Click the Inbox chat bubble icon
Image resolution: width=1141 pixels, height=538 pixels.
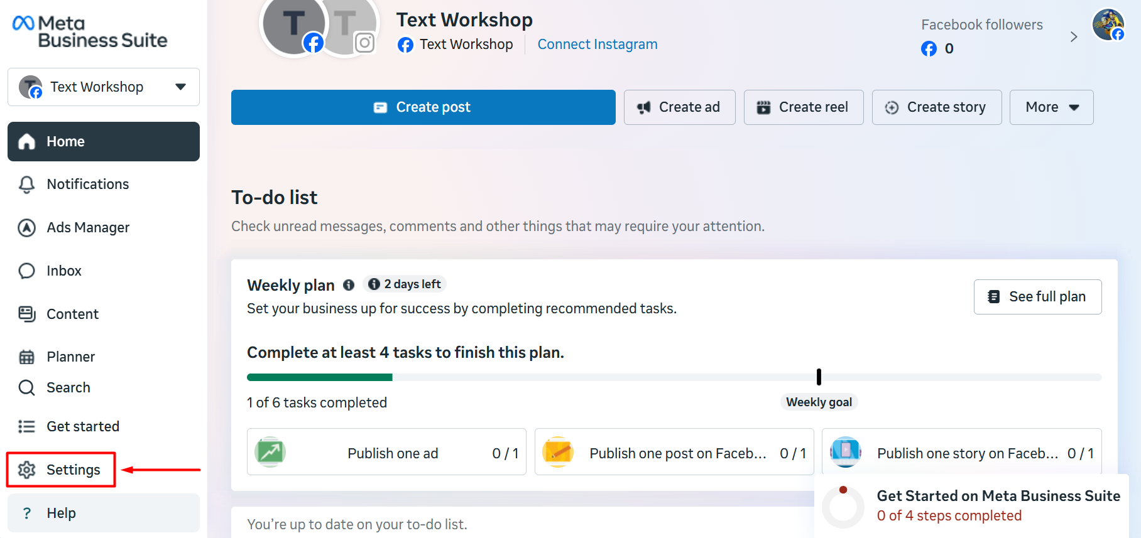click(26, 271)
